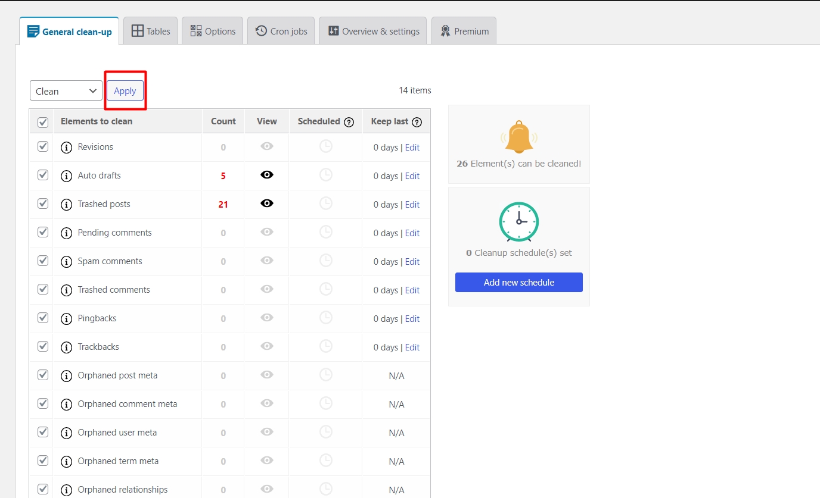Click the 'Elements to clean' column header
The height and width of the screenshot is (498, 820).
97,121
